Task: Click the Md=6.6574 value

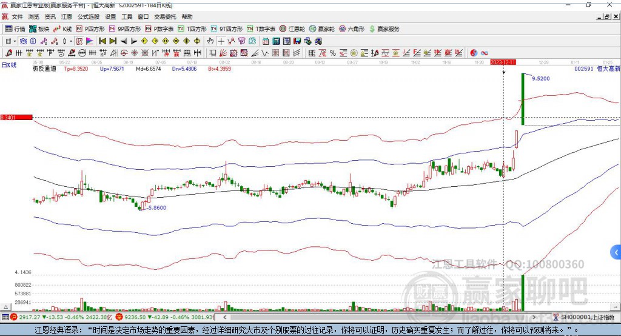Action: pos(149,69)
